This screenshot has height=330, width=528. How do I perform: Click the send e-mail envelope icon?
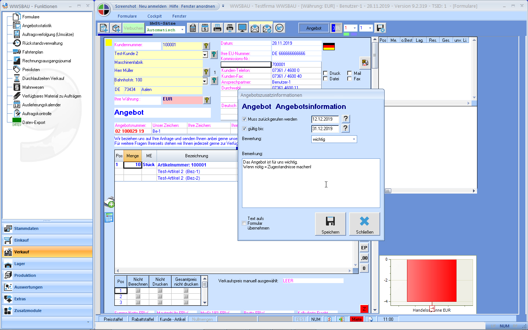click(x=255, y=28)
